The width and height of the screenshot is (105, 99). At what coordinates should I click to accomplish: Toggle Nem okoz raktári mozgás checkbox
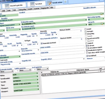pyautogui.click(x=87, y=53)
